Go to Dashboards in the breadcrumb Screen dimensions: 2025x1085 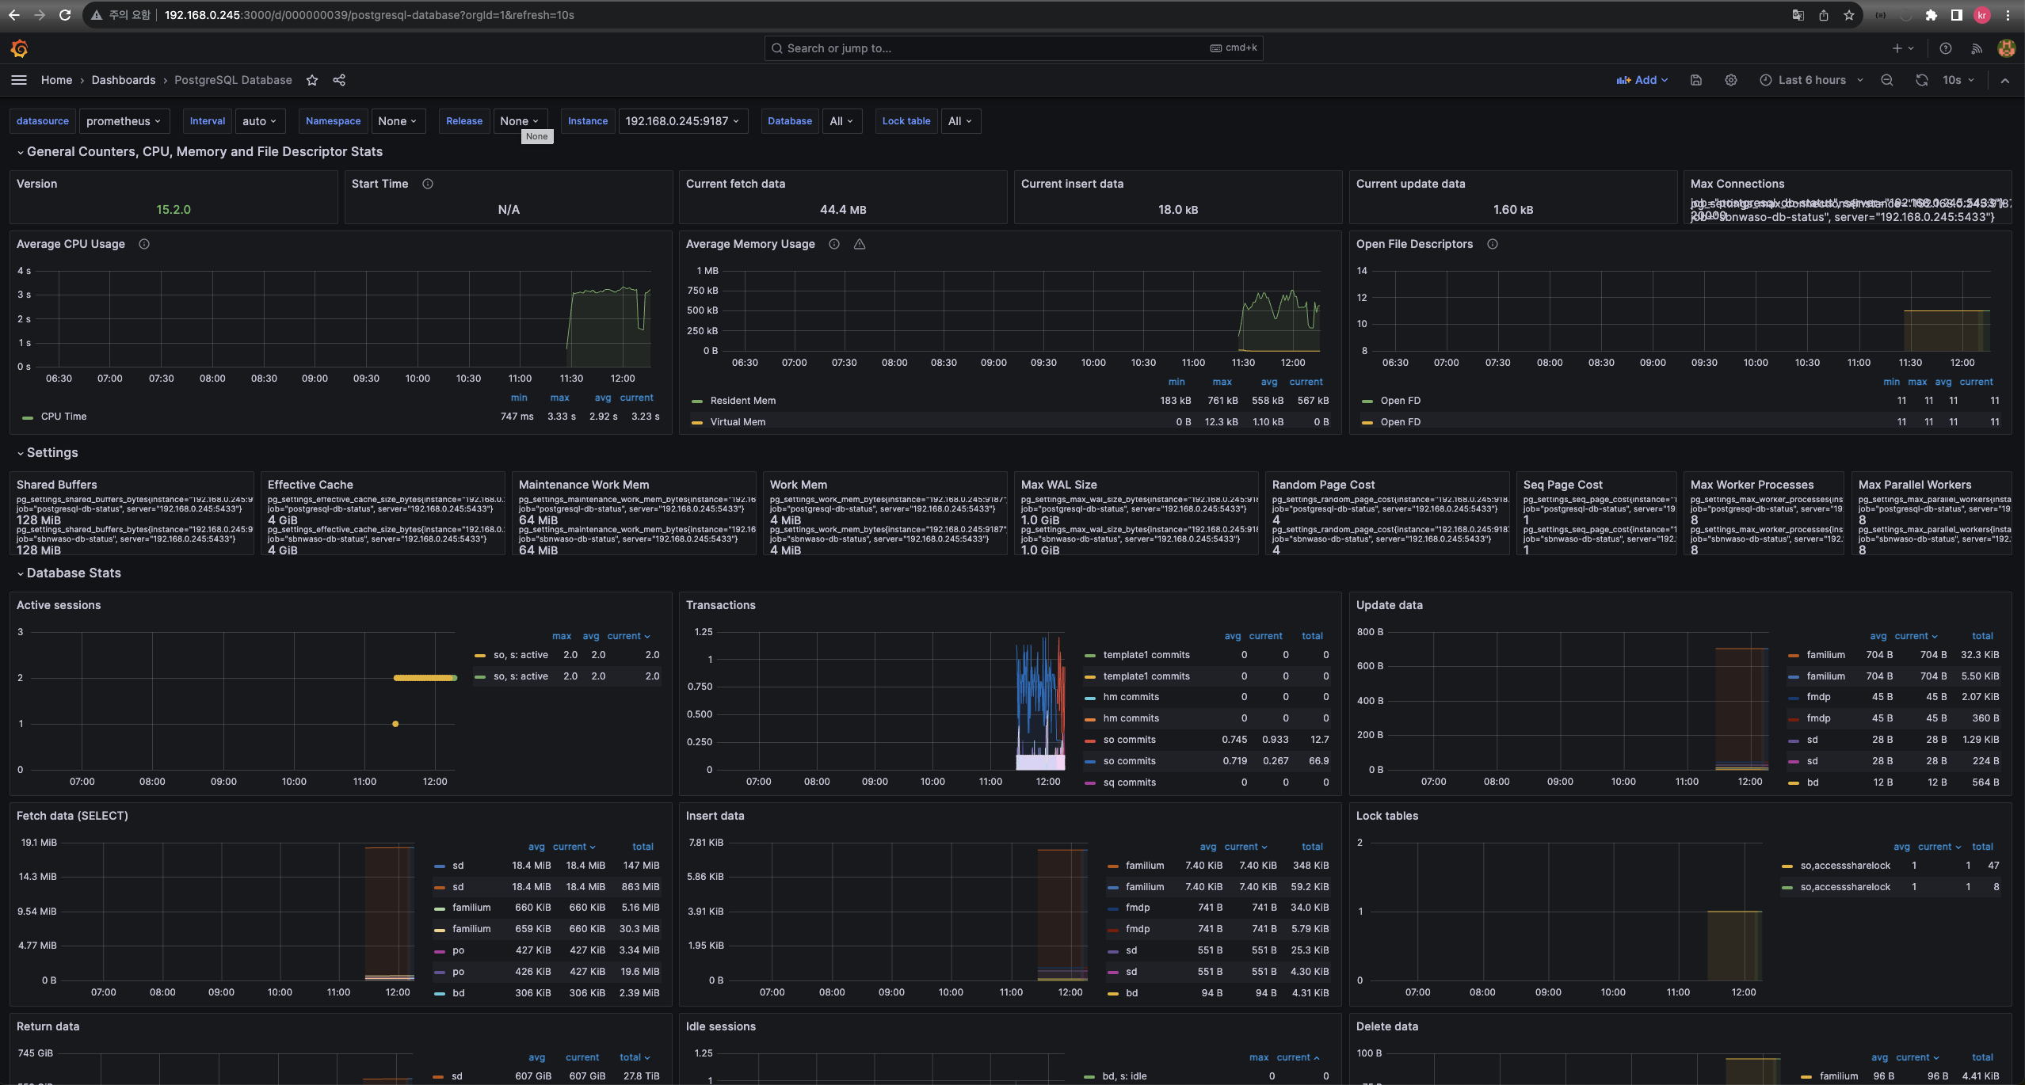123,80
